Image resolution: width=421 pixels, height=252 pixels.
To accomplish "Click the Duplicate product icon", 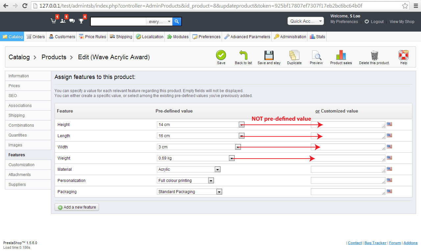I will click(294, 55).
